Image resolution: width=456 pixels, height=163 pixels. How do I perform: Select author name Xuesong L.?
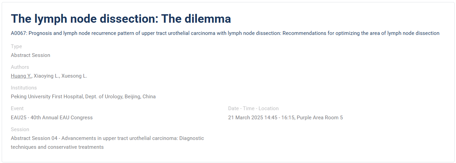(74, 76)
